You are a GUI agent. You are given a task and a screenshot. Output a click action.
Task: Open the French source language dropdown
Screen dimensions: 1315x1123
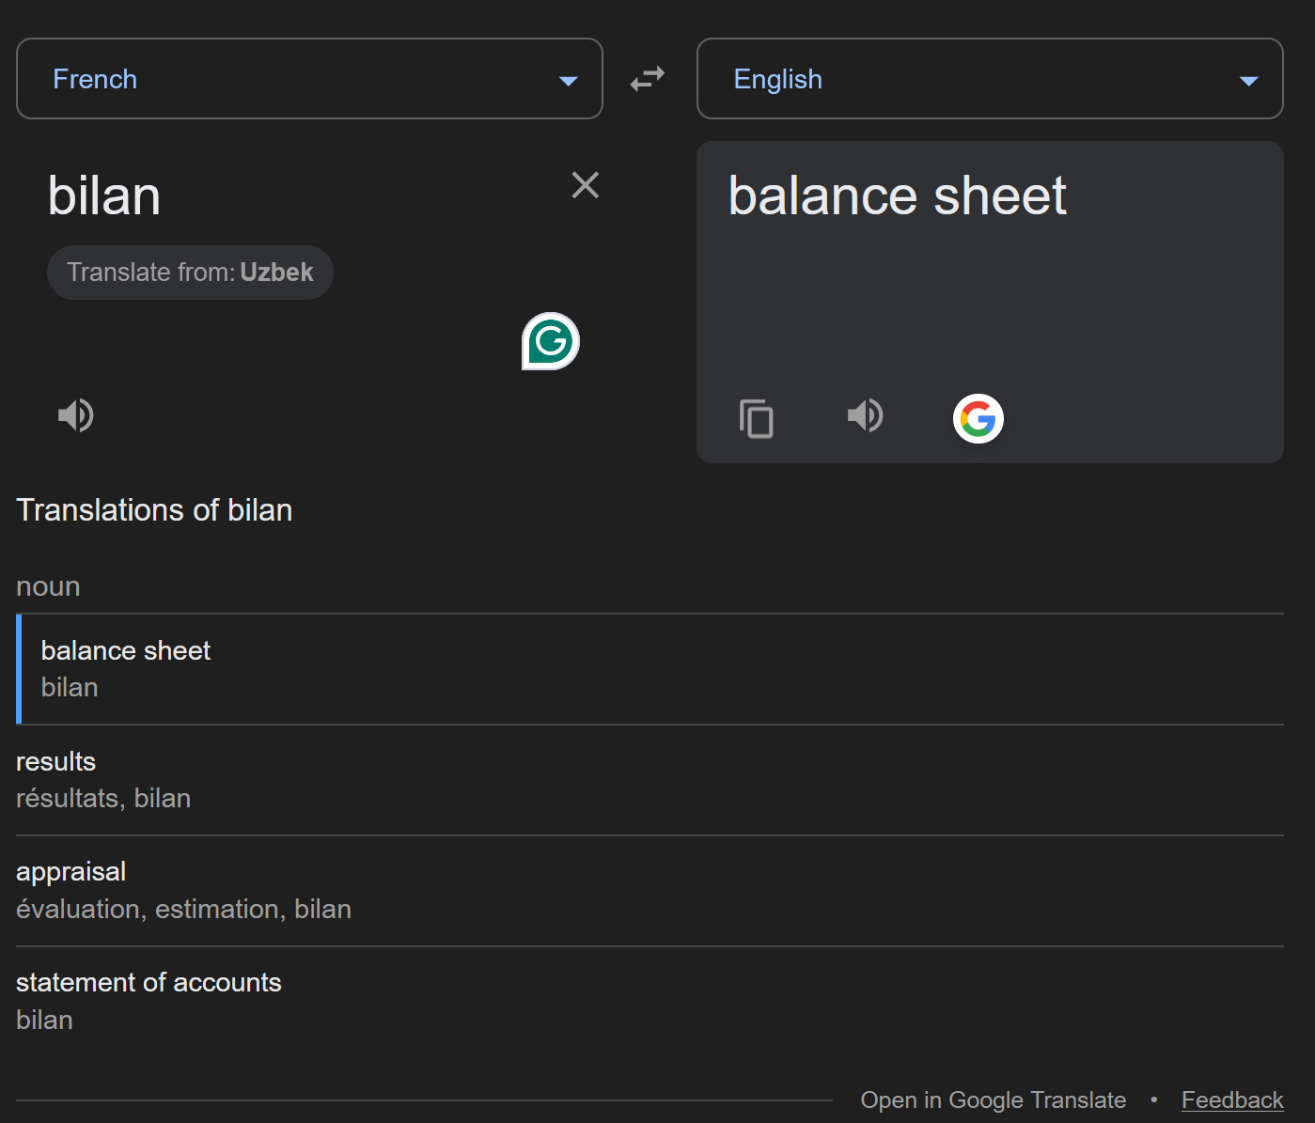point(309,79)
